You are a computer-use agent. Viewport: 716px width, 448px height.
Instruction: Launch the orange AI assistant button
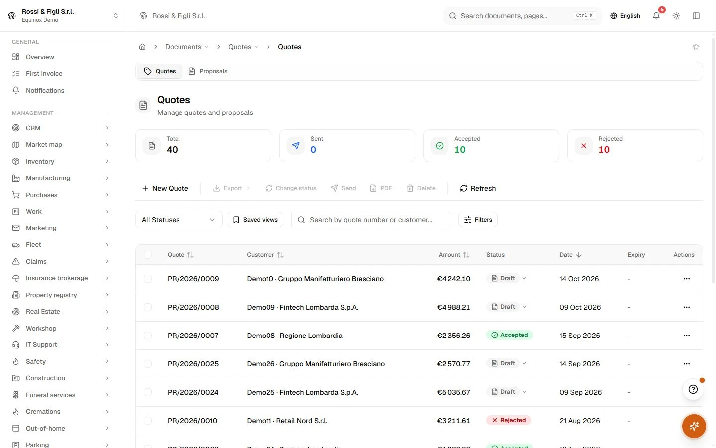(694, 426)
